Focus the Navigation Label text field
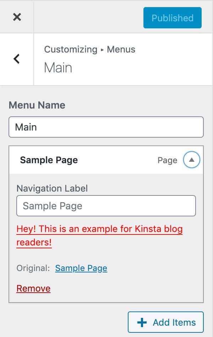This screenshot has height=337, width=213. click(106, 206)
